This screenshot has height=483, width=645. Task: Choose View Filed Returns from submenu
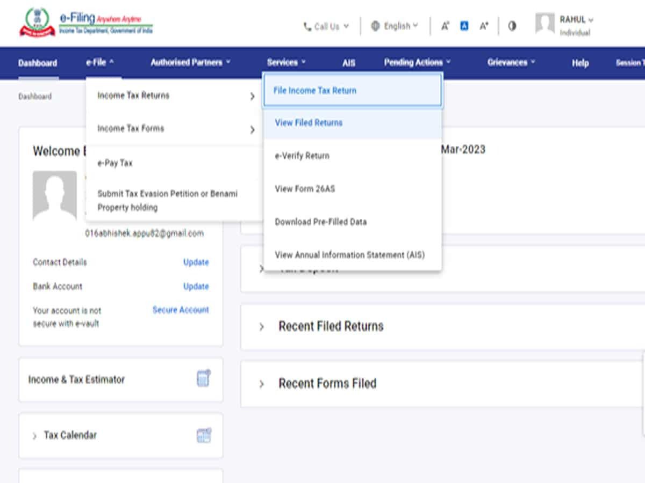pyautogui.click(x=309, y=123)
